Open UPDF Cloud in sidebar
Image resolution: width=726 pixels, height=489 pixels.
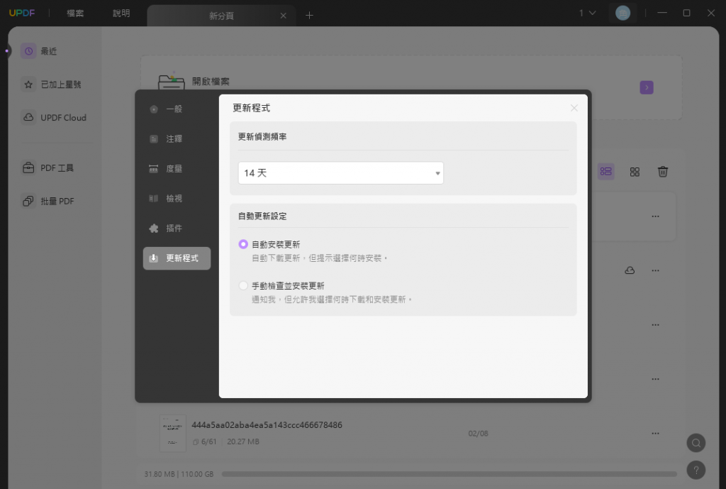point(54,118)
